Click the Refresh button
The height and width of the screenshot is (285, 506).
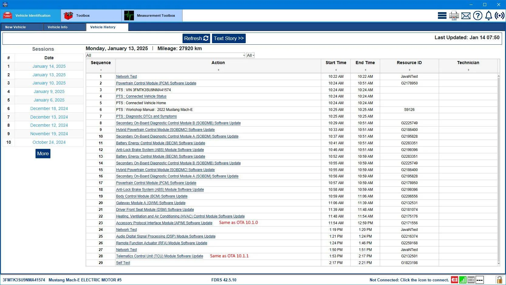point(196,38)
